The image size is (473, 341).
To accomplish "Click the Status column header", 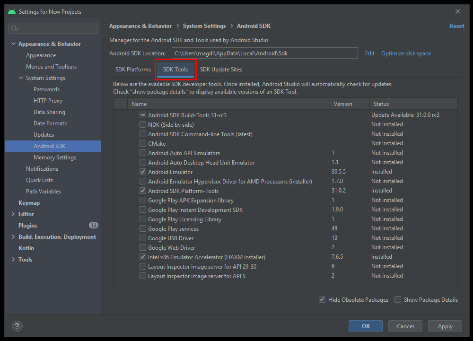I will (x=413, y=104).
